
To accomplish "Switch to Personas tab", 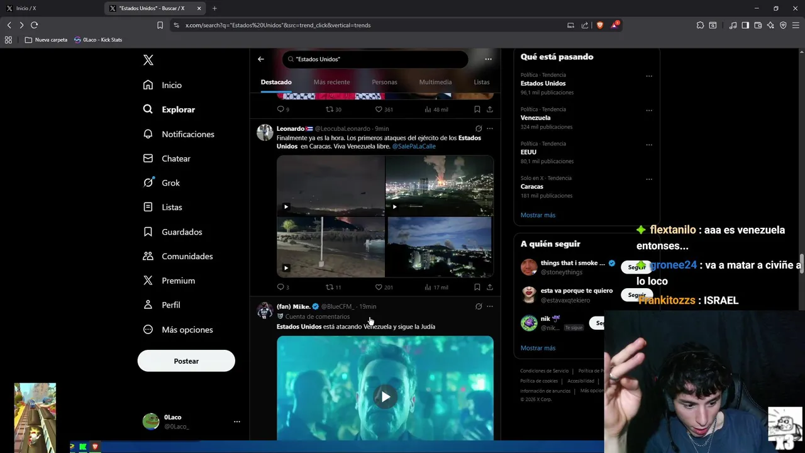I will 384,82.
